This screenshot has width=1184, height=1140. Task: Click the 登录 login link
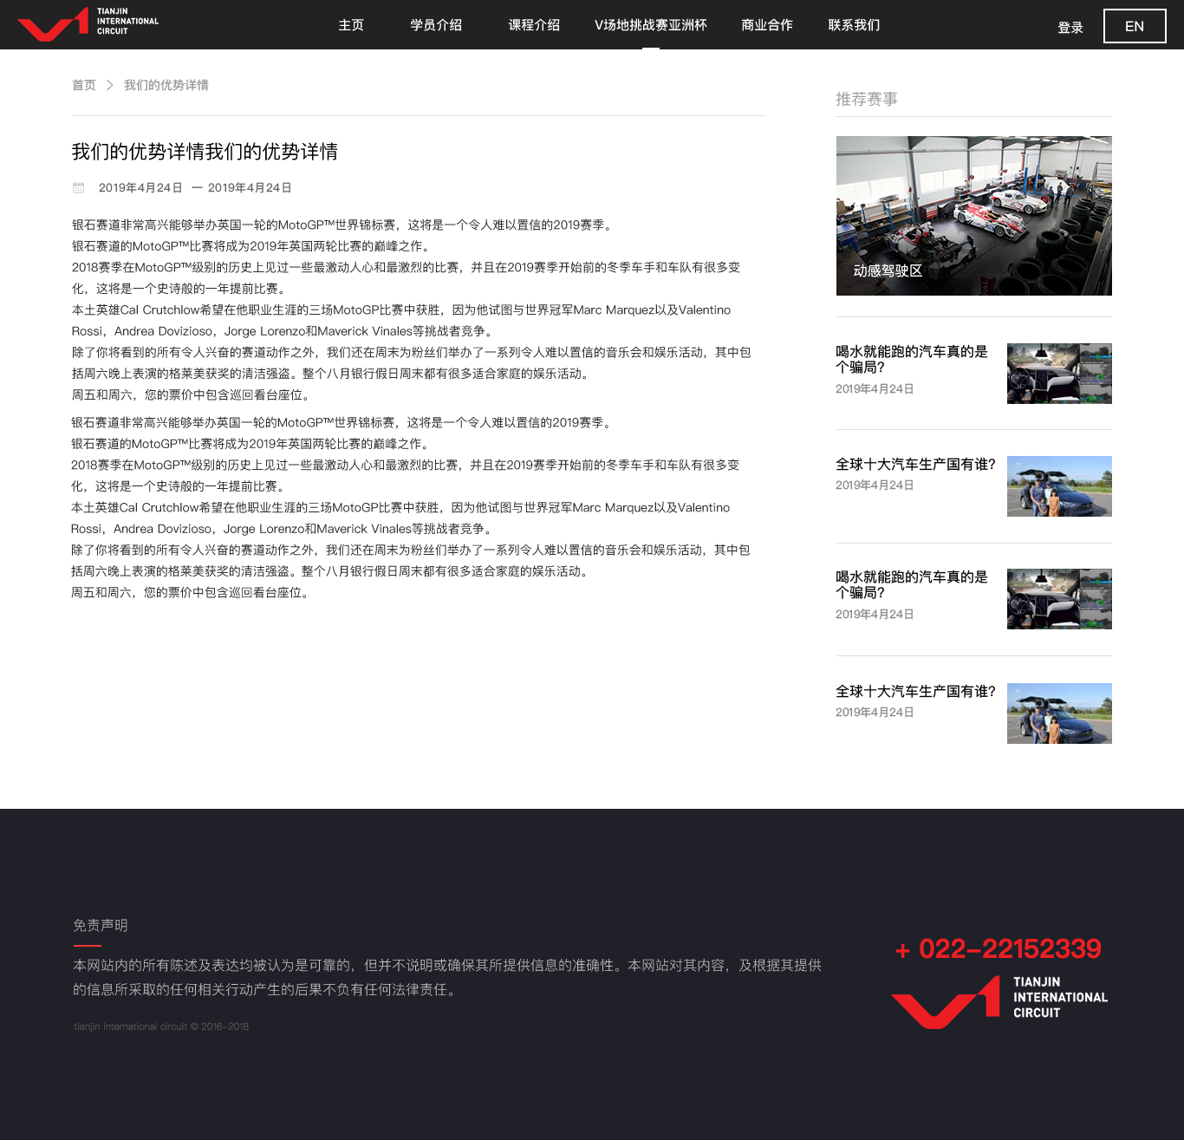[1070, 28]
